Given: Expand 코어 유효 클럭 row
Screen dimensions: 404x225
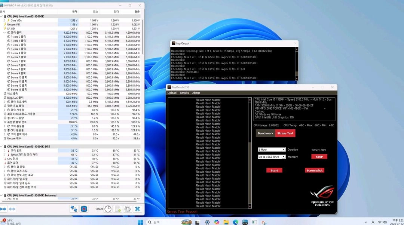Looking at the screenshot, I should pyautogui.click(x=4, y=102).
